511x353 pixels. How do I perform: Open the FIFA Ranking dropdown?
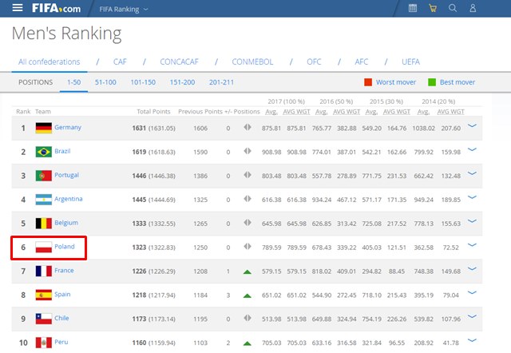pyautogui.click(x=124, y=10)
